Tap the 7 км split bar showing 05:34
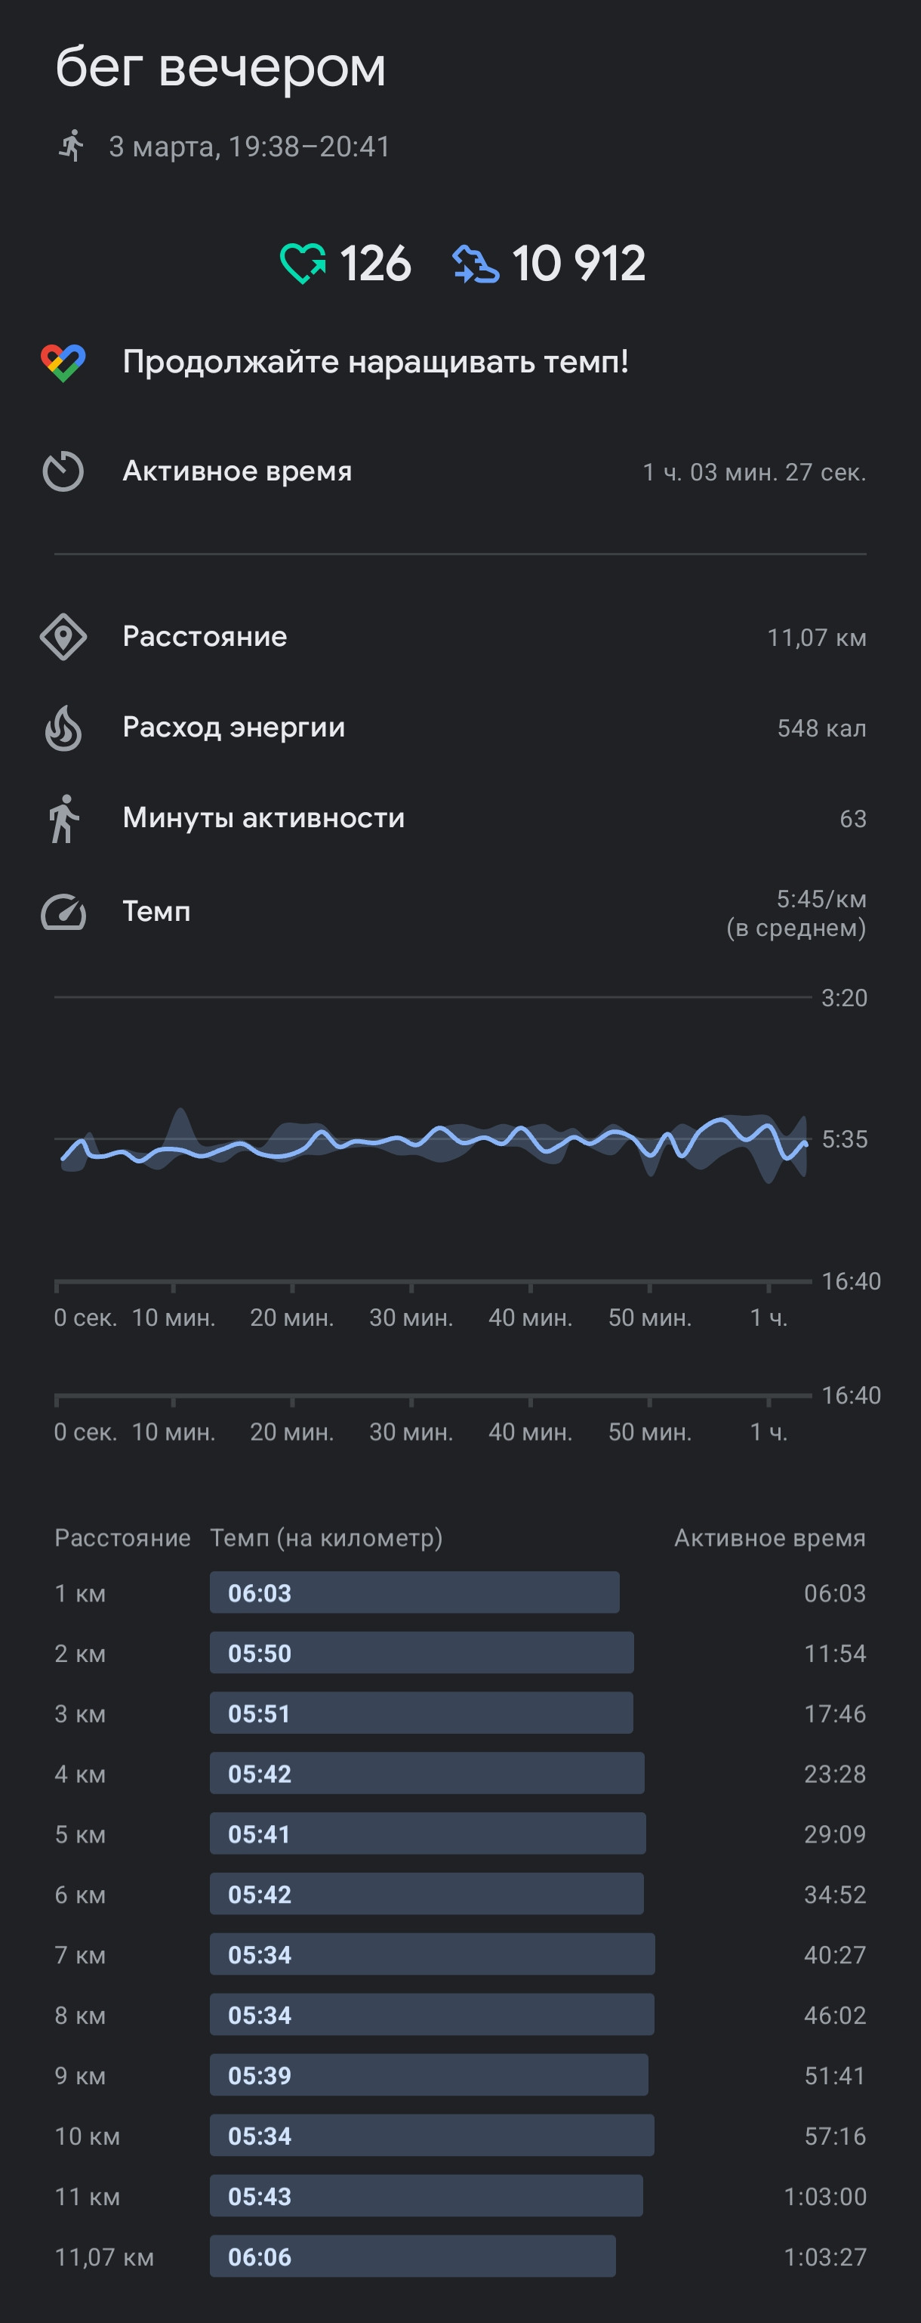Image resolution: width=921 pixels, height=2323 pixels. click(x=433, y=1954)
